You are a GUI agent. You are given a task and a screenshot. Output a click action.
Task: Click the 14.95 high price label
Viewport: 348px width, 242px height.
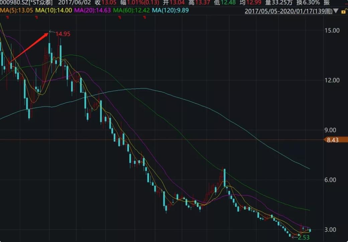pos(63,34)
